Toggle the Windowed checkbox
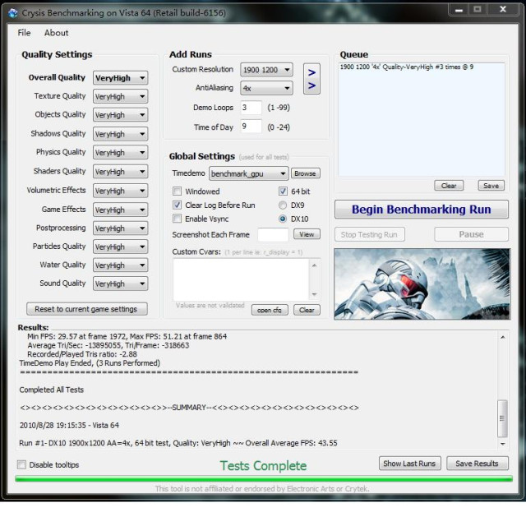This screenshot has height=512, width=526. [x=178, y=191]
